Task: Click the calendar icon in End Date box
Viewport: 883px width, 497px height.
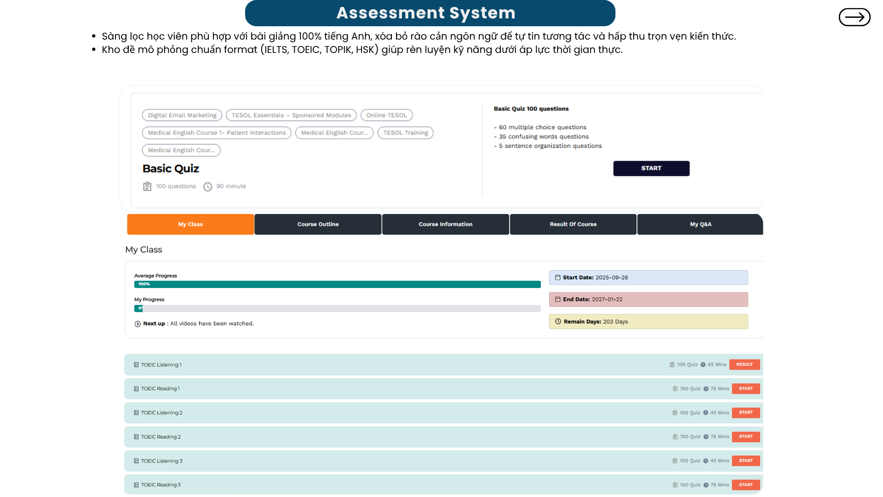Action: [558, 300]
